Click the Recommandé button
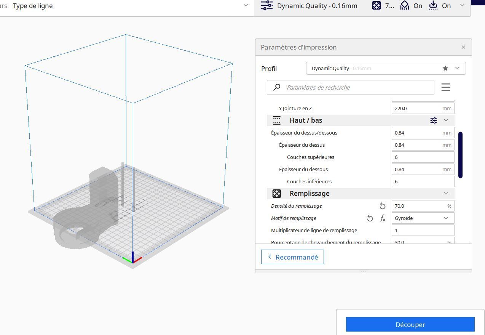This screenshot has height=335, width=485. coord(292,257)
